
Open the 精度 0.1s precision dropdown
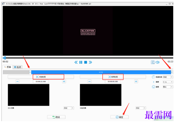[x=168, y=82]
